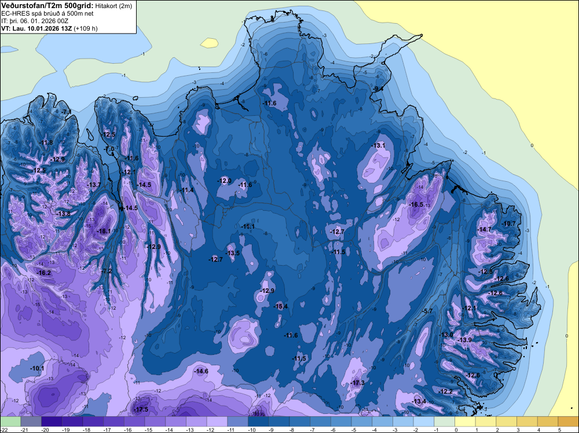Image resolution: width=579 pixels, height=433 pixels.
Task: Click the '-18.1' temperature value
Action: tap(104, 231)
